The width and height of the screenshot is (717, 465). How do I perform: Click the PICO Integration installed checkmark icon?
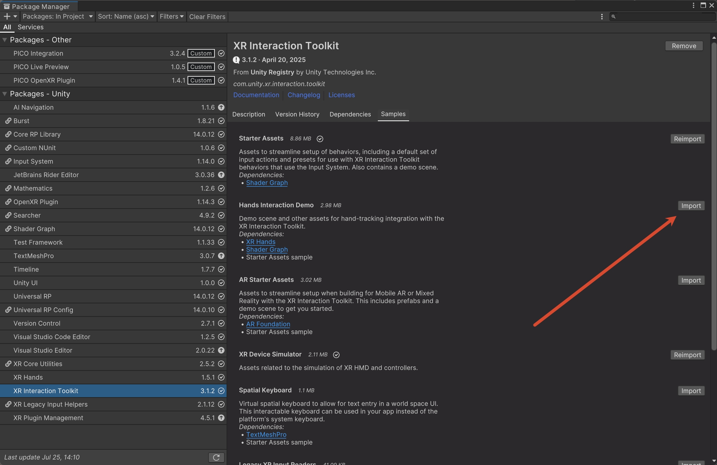[x=221, y=53]
